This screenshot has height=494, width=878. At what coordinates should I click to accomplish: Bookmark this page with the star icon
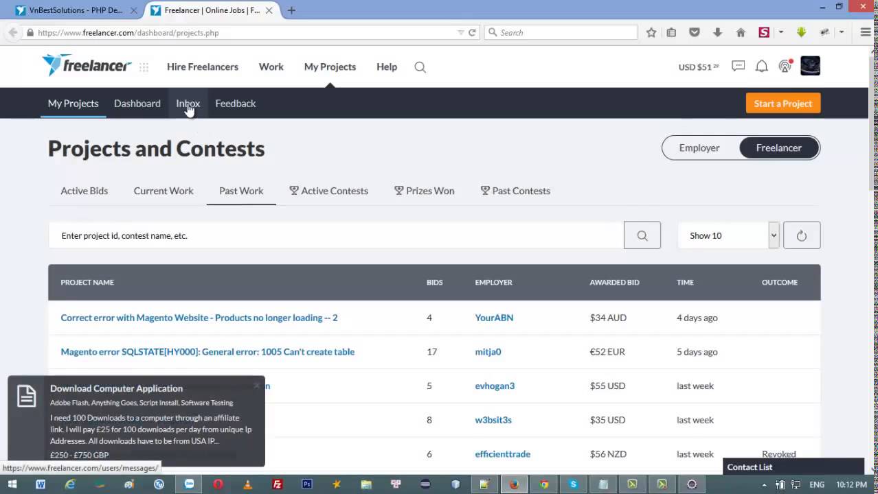pyautogui.click(x=651, y=32)
